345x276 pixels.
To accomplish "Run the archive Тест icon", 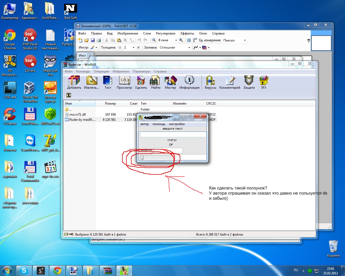I will pyautogui.click(x=108, y=82).
